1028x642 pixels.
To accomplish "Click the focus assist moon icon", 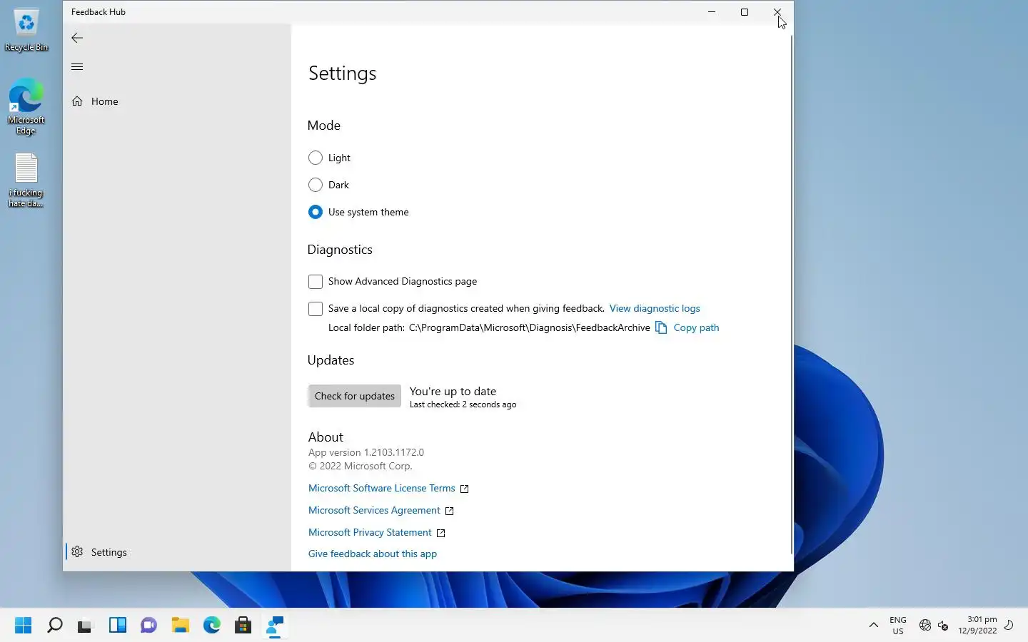I will 1009,626.
